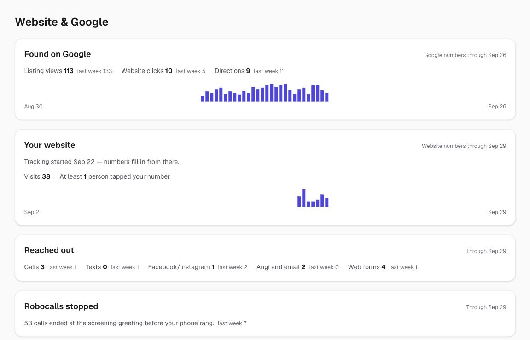The image size is (530, 340).
Task: Click the 'Website & Google' heading
Action: point(62,22)
